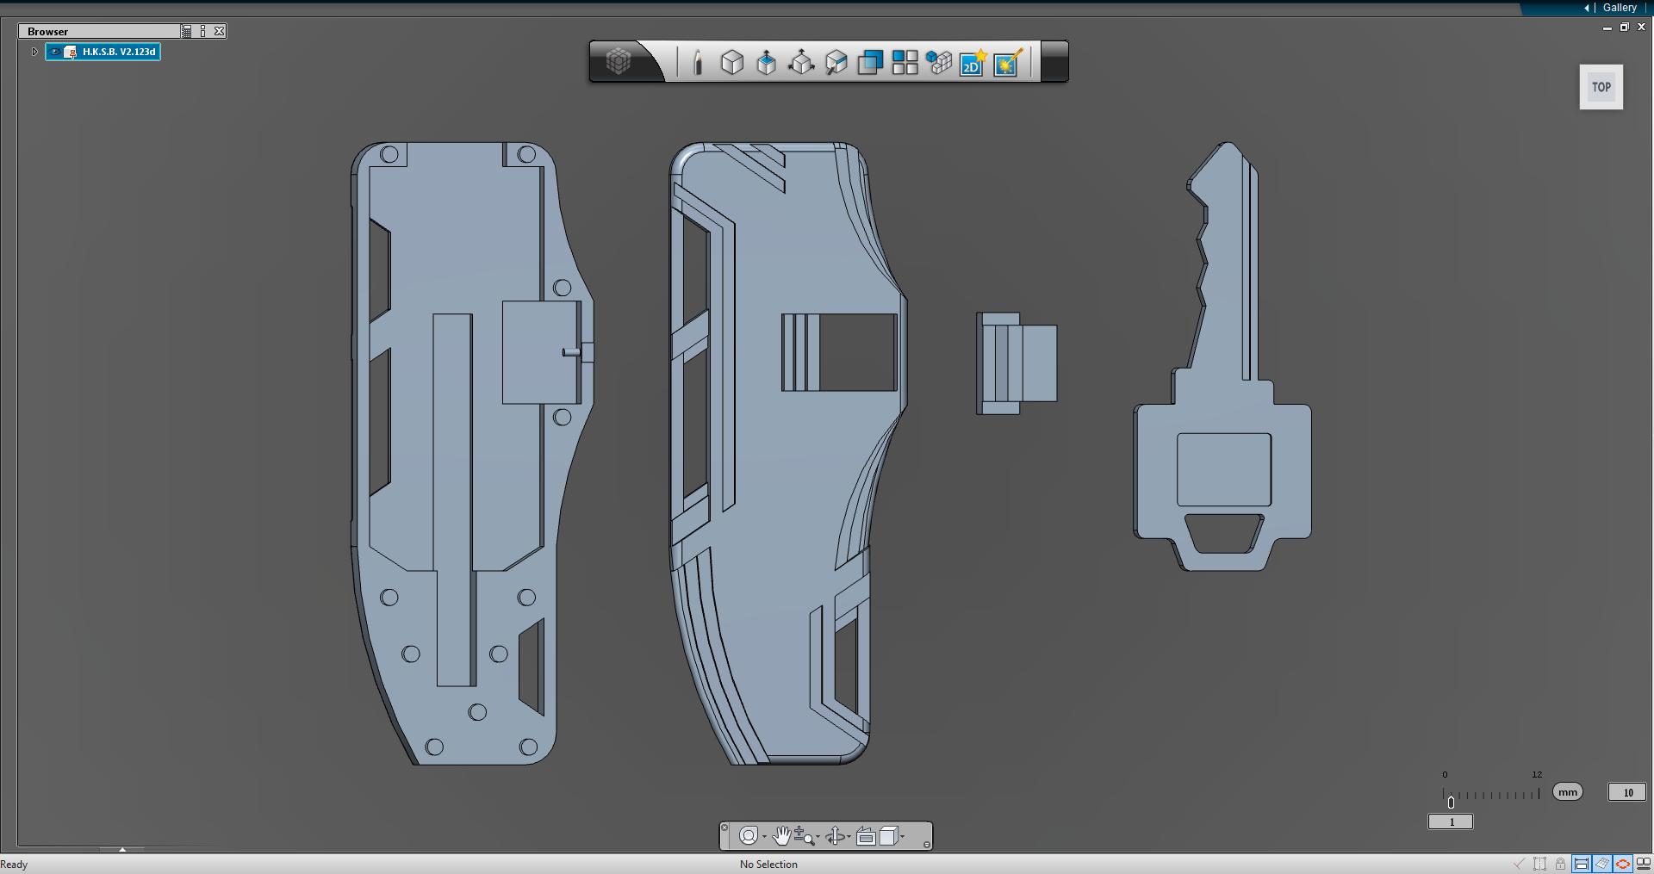Image resolution: width=1654 pixels, height=874 pixels.
Task: Minimize the inner document window
Action: coord(1607,28)
